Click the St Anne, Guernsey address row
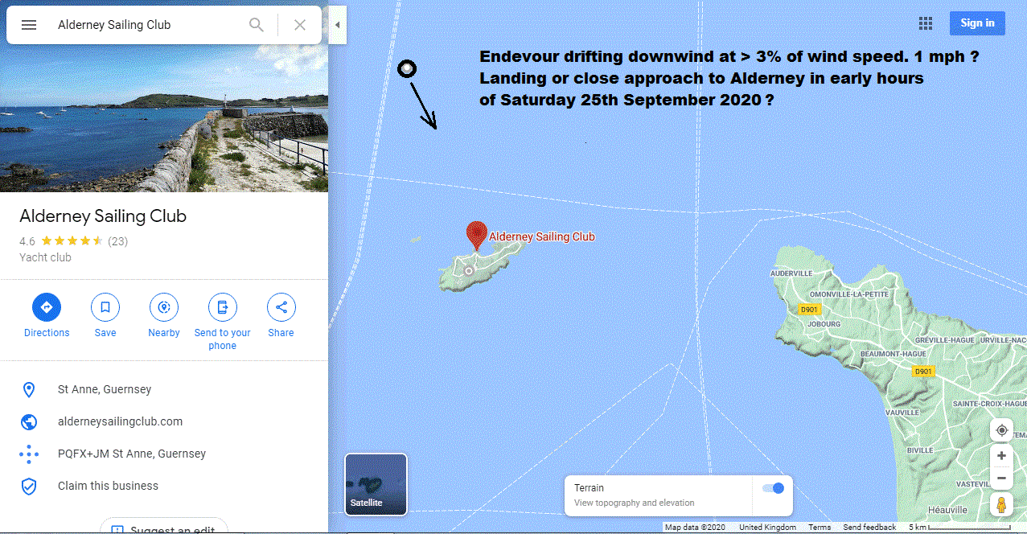This screenshot has width=1027, height=534. coord(164,389)
